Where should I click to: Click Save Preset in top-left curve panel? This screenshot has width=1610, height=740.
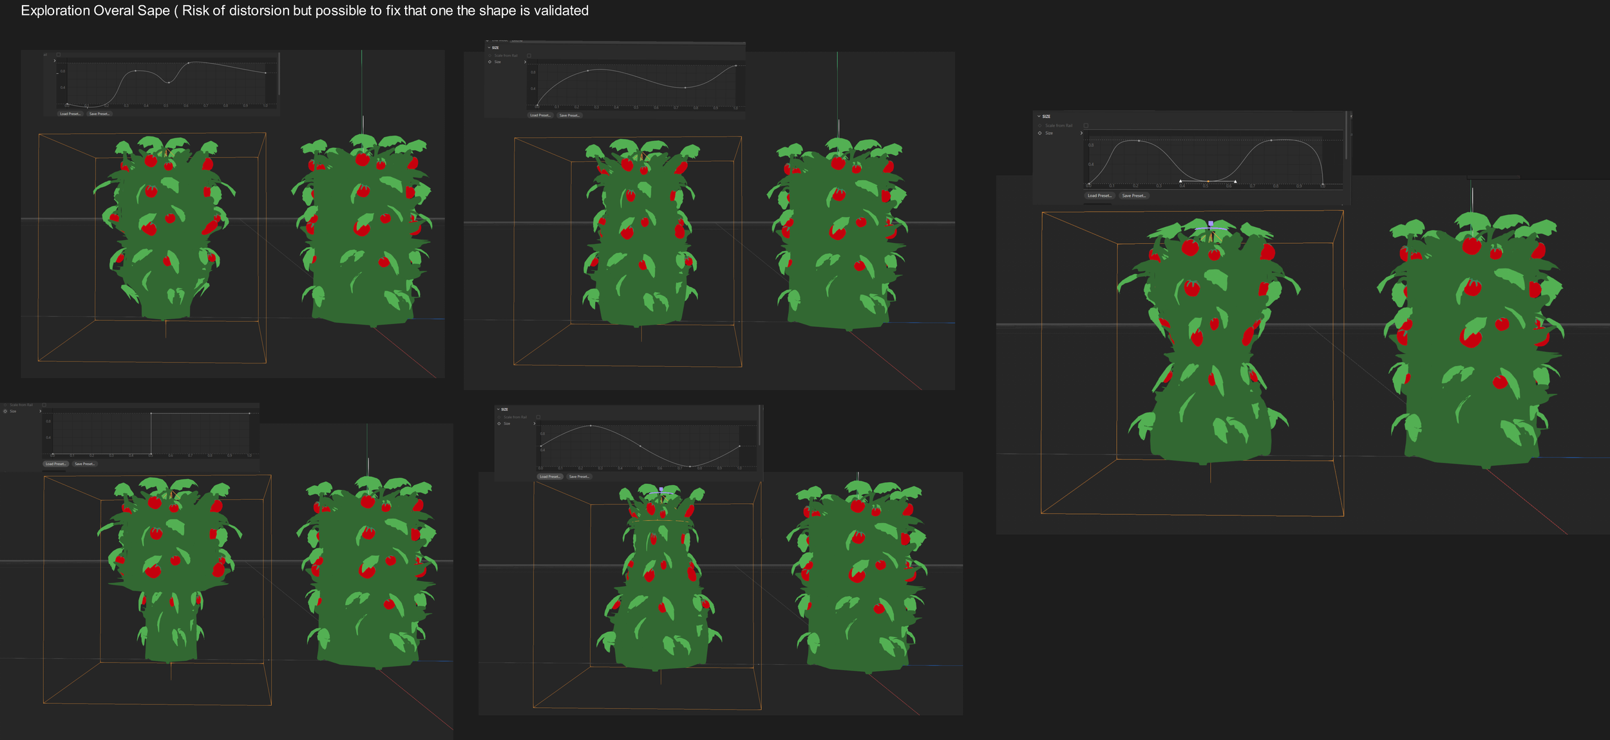pos(99,114)
